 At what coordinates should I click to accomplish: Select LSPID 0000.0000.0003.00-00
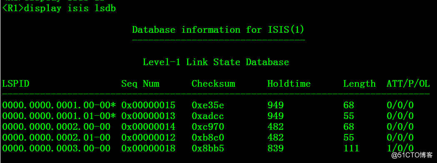(56, 148)
